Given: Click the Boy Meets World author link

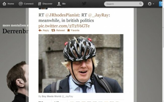Looking at the screenshot, I should pyautogui.click(x=51, y=96).
